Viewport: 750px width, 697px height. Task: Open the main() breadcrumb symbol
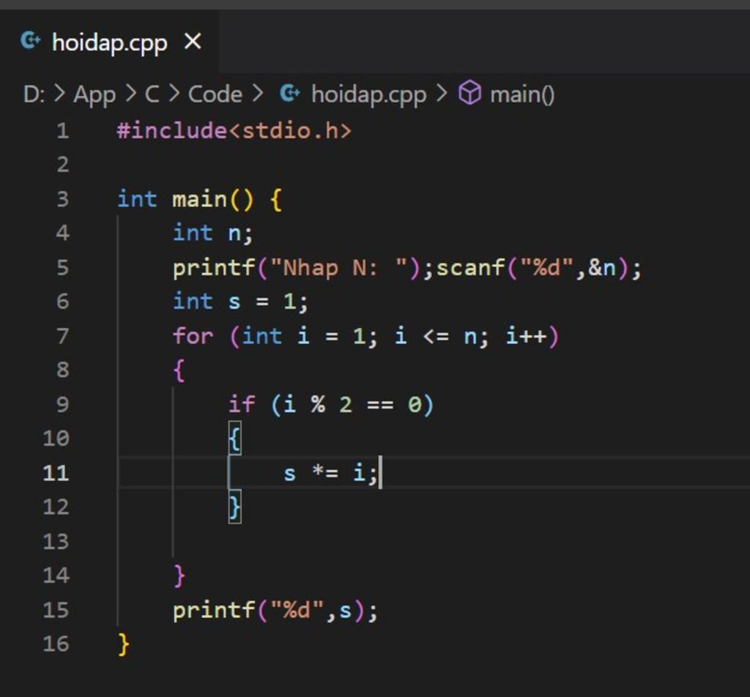[x=521, y=94]
